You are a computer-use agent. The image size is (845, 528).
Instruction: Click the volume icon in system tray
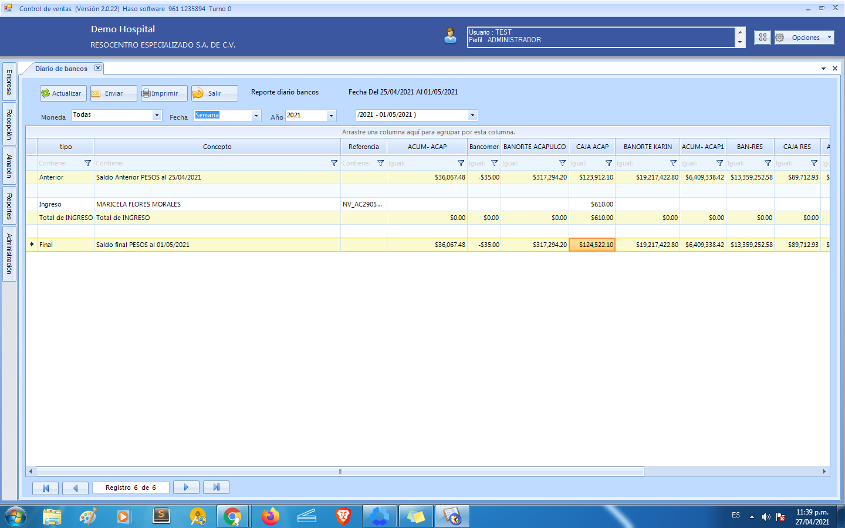pos(766,517)
